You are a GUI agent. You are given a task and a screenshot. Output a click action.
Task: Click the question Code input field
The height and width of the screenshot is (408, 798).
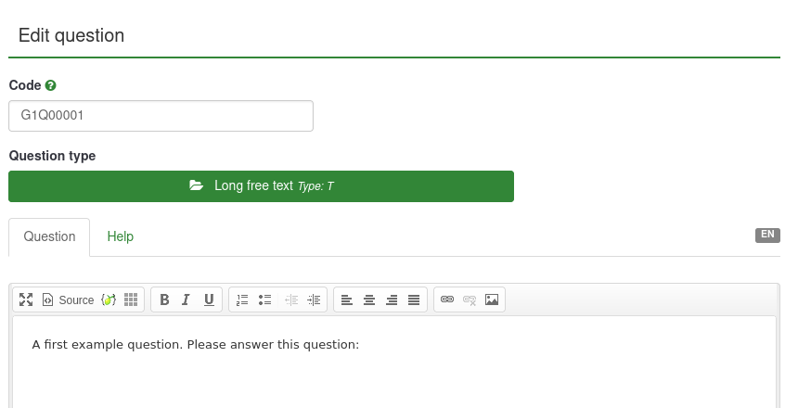click(161, 116)
